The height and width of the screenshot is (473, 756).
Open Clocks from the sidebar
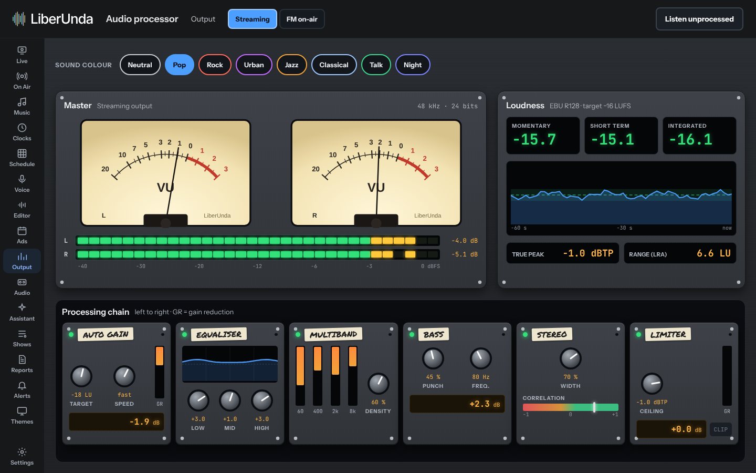coord(22,132)
